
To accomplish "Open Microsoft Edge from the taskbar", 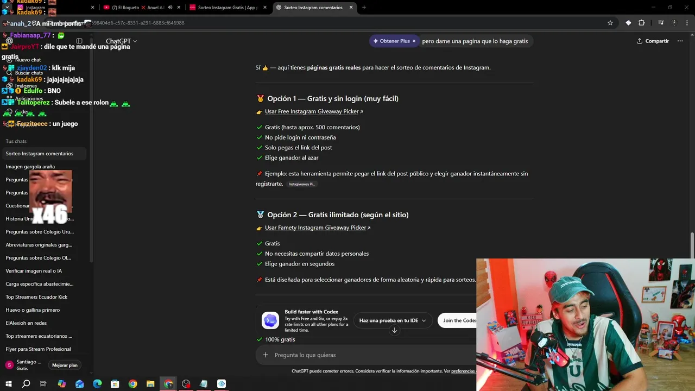I will [x=97, y=384].
